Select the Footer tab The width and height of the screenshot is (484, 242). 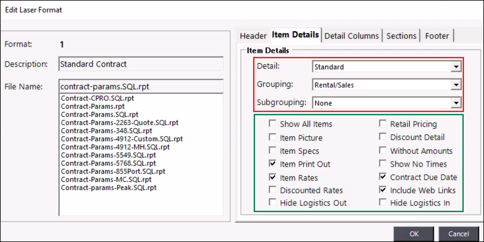[437, 36]
